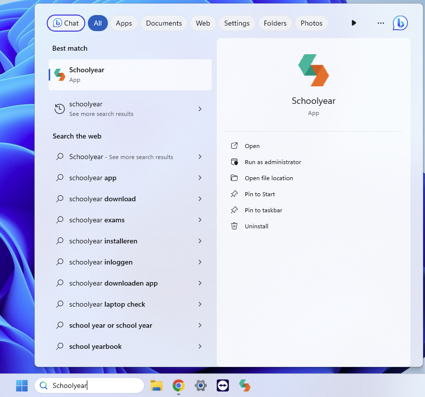Switch to the Documents filter tab

164,23
